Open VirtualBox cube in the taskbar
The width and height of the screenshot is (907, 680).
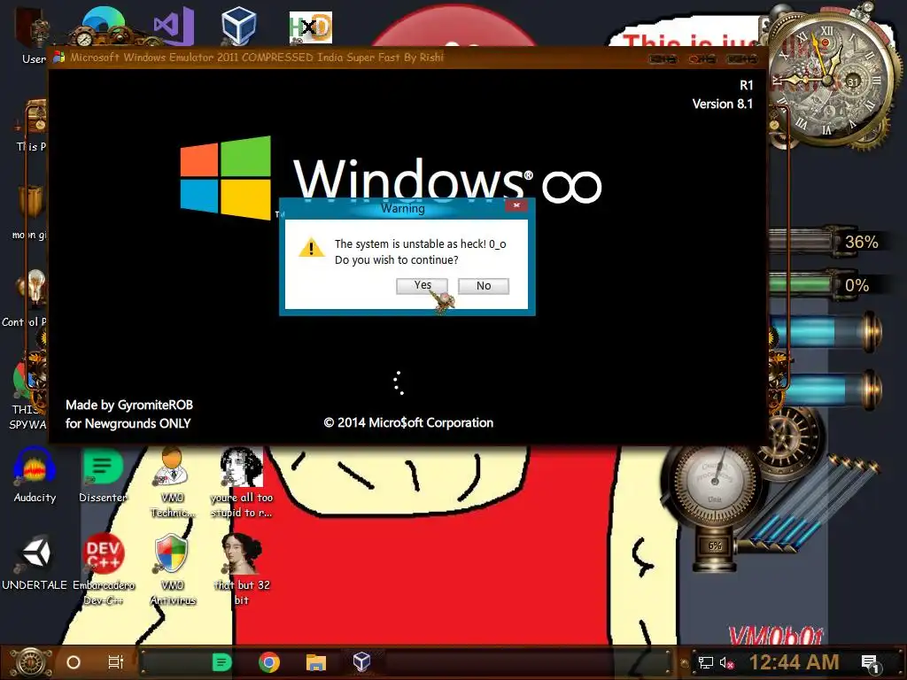[361, 661]
